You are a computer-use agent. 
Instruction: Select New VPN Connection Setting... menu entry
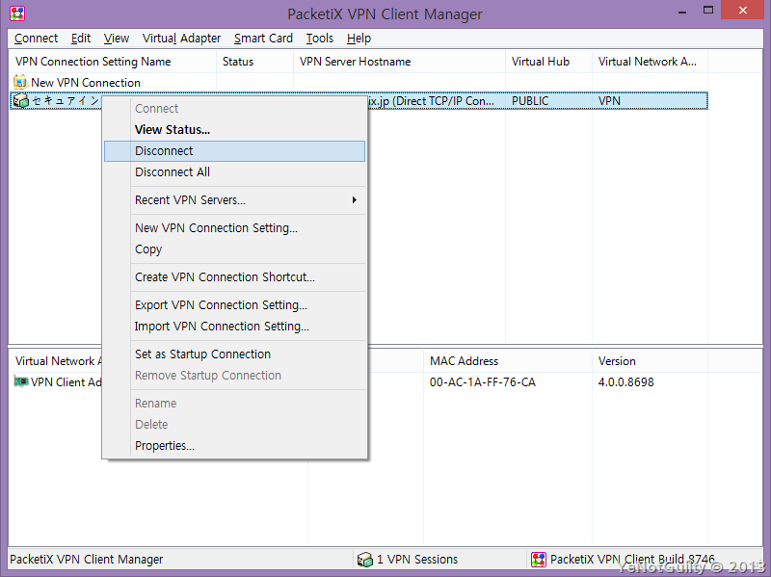(234, 228)
